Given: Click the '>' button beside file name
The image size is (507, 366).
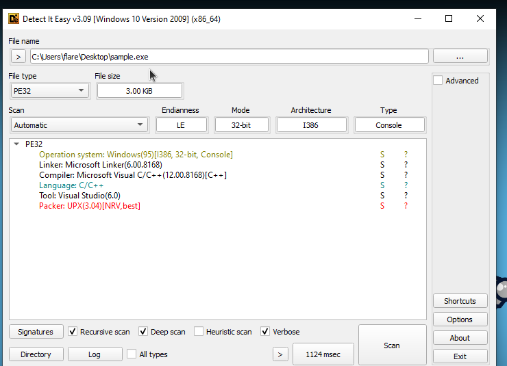Looking at the screenshot, I should tap(18, 57).
